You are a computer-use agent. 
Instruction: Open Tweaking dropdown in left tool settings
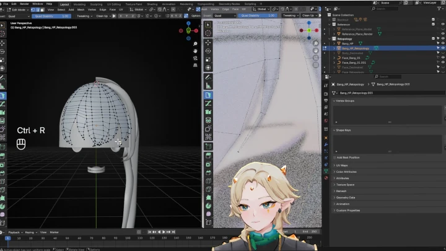[84, 16]
